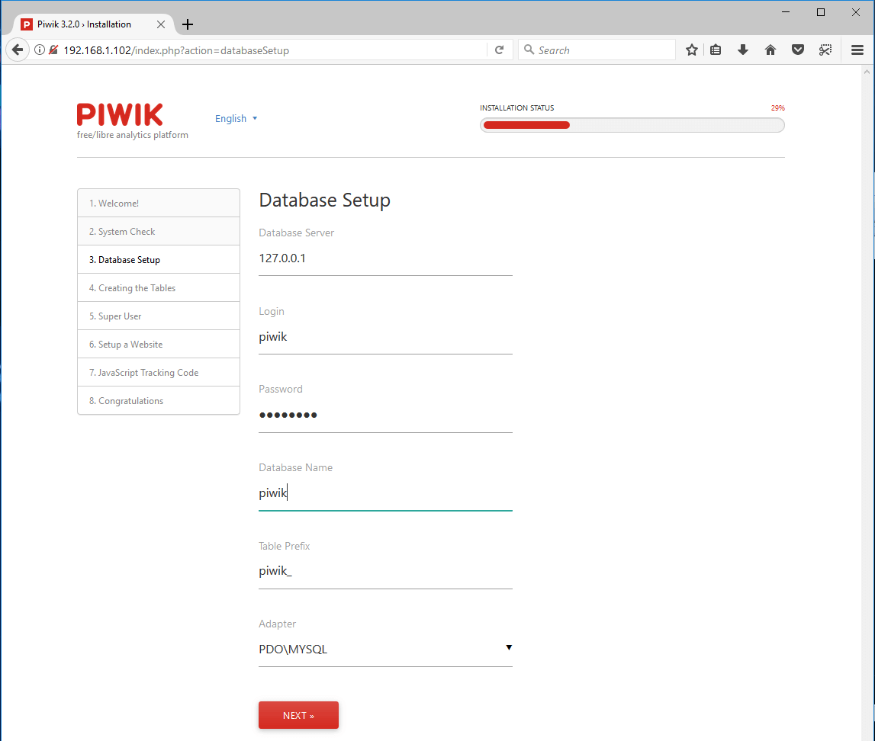
Task: Open the downloads arrow icon
Action: point(743,50)
